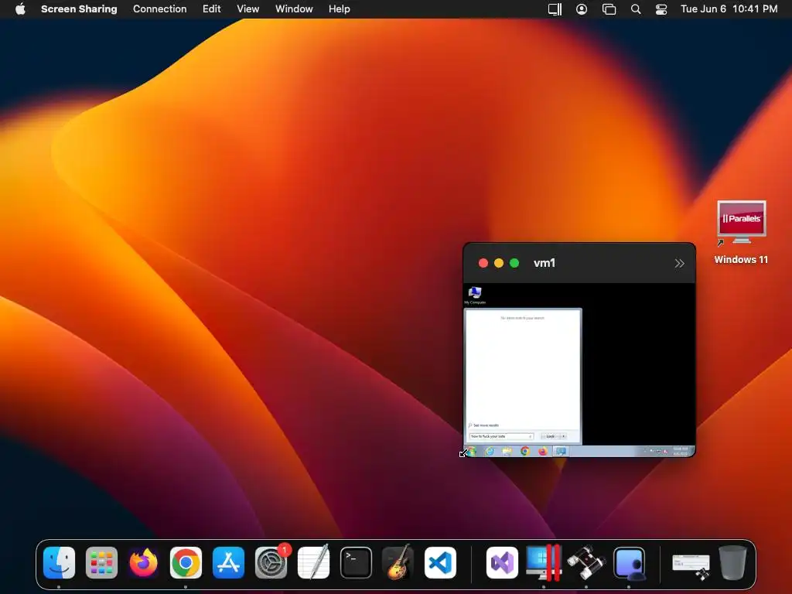Open TextEdit from the Dock
792x594 pixels.
[x=313, y=562]
